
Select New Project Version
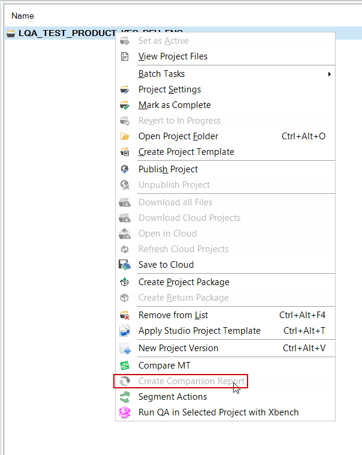click(178, 348)
